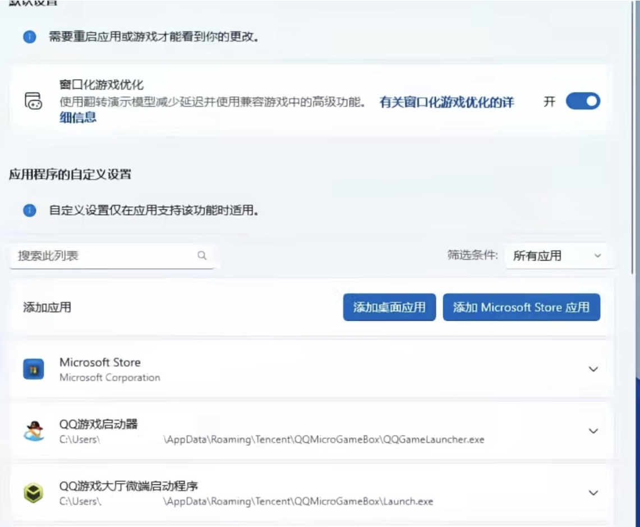Open the 有关窗口化游戏优化的详细信息 link

click(446, 102)
